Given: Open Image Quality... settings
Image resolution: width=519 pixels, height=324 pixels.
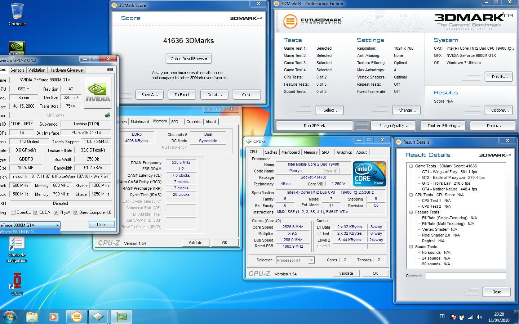Looking at the screenshot, I should (394, 126).
